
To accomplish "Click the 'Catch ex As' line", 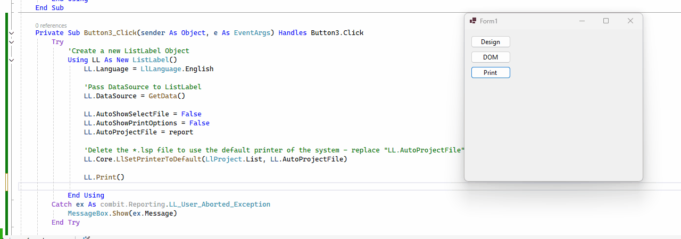I will pyautogui.click(x=161, y=204).
